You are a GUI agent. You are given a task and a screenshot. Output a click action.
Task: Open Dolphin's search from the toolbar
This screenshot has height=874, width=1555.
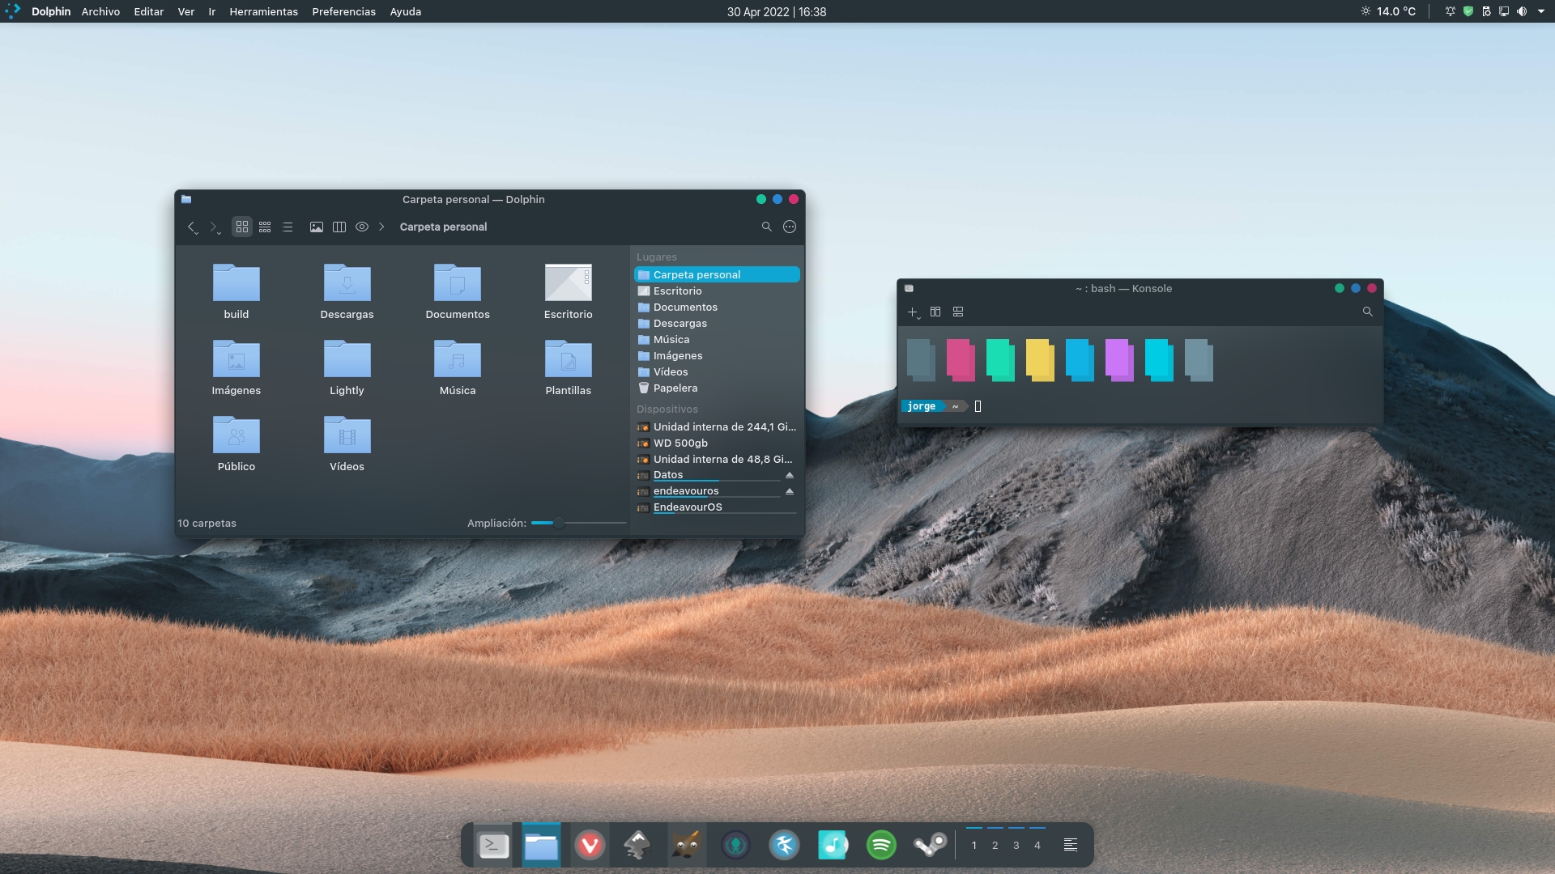[767, 227]
